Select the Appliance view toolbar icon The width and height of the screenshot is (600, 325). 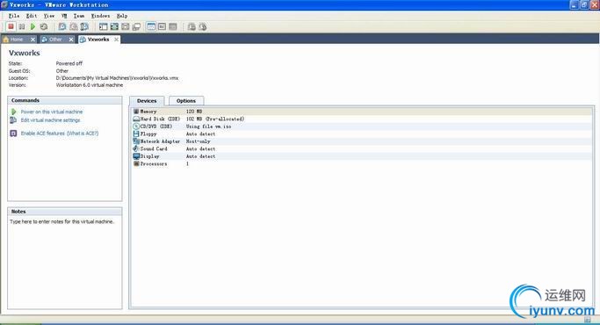173,26
